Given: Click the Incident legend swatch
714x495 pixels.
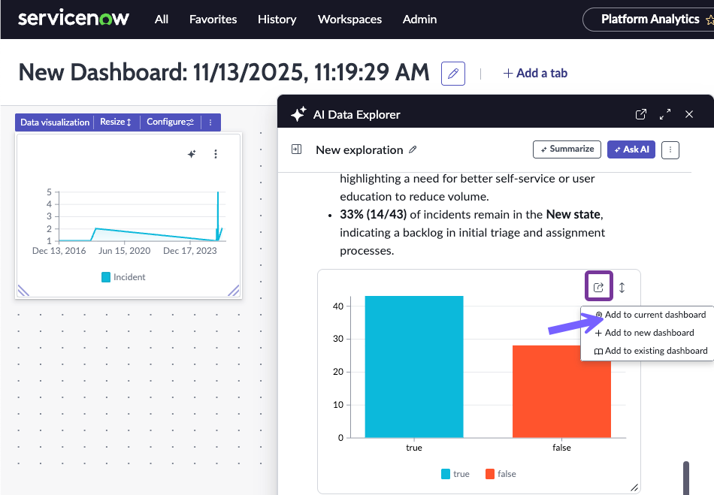Looking at the screenshot, I should [106, 277].
